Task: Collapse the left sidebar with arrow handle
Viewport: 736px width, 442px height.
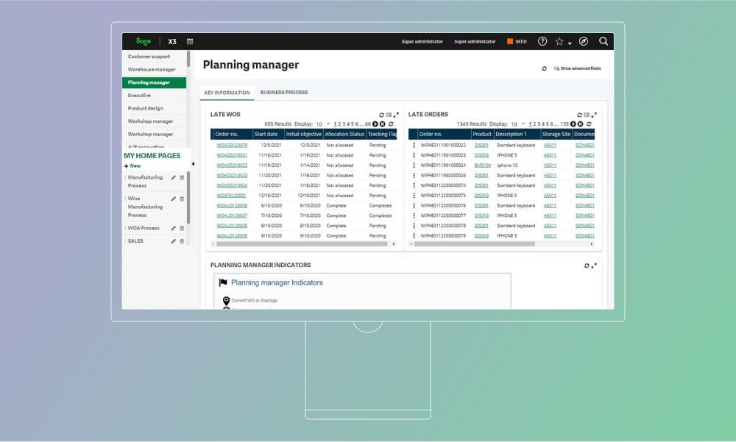Action: 193,164
